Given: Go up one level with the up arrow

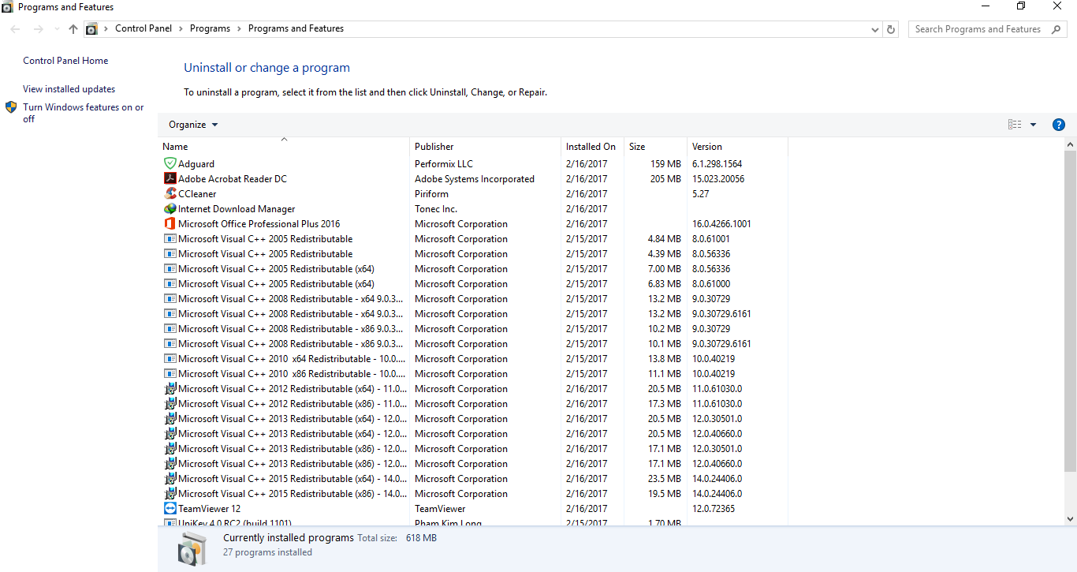Looking at the screenshot, I should [x=73, y=29].
